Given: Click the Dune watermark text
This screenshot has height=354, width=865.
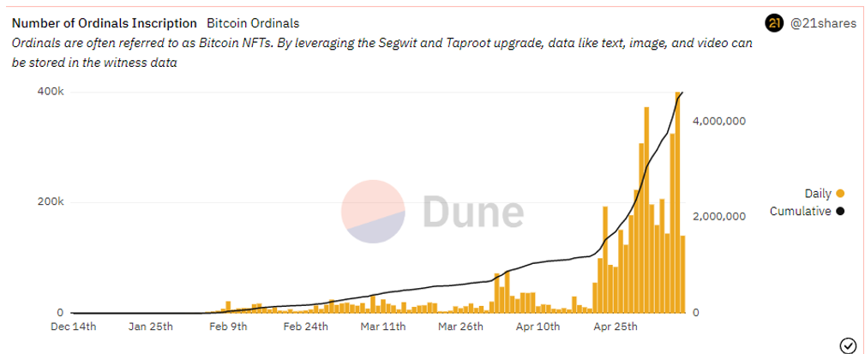Looking at the screenshot, I should 472,212.
